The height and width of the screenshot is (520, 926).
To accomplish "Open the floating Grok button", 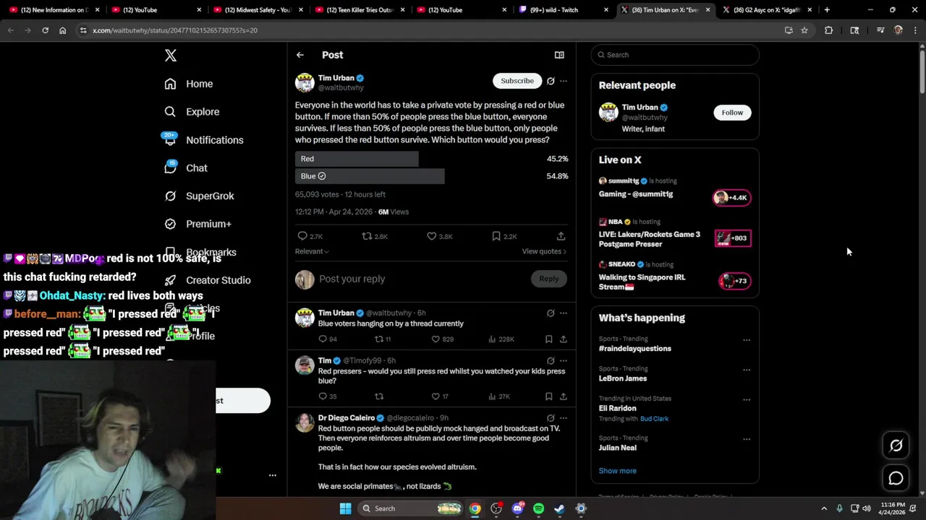I will click(x=896, y=446).
